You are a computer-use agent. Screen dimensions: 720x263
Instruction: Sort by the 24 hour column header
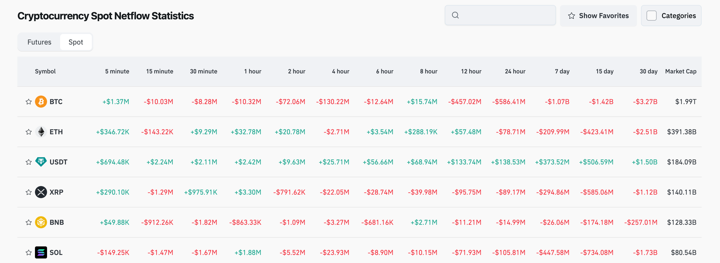pos(515,71)
